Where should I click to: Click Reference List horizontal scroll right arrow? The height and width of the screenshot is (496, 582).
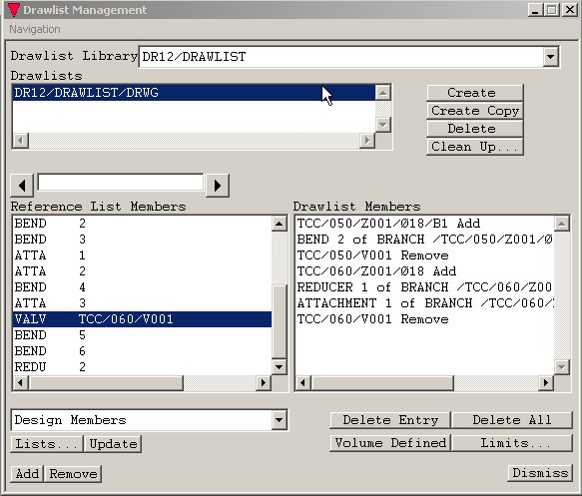264,382
